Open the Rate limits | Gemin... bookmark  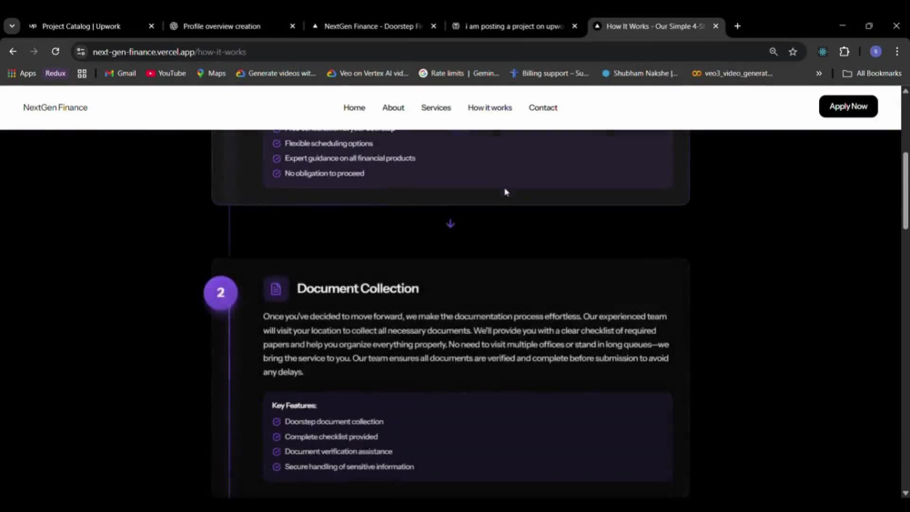click(459, 73)
